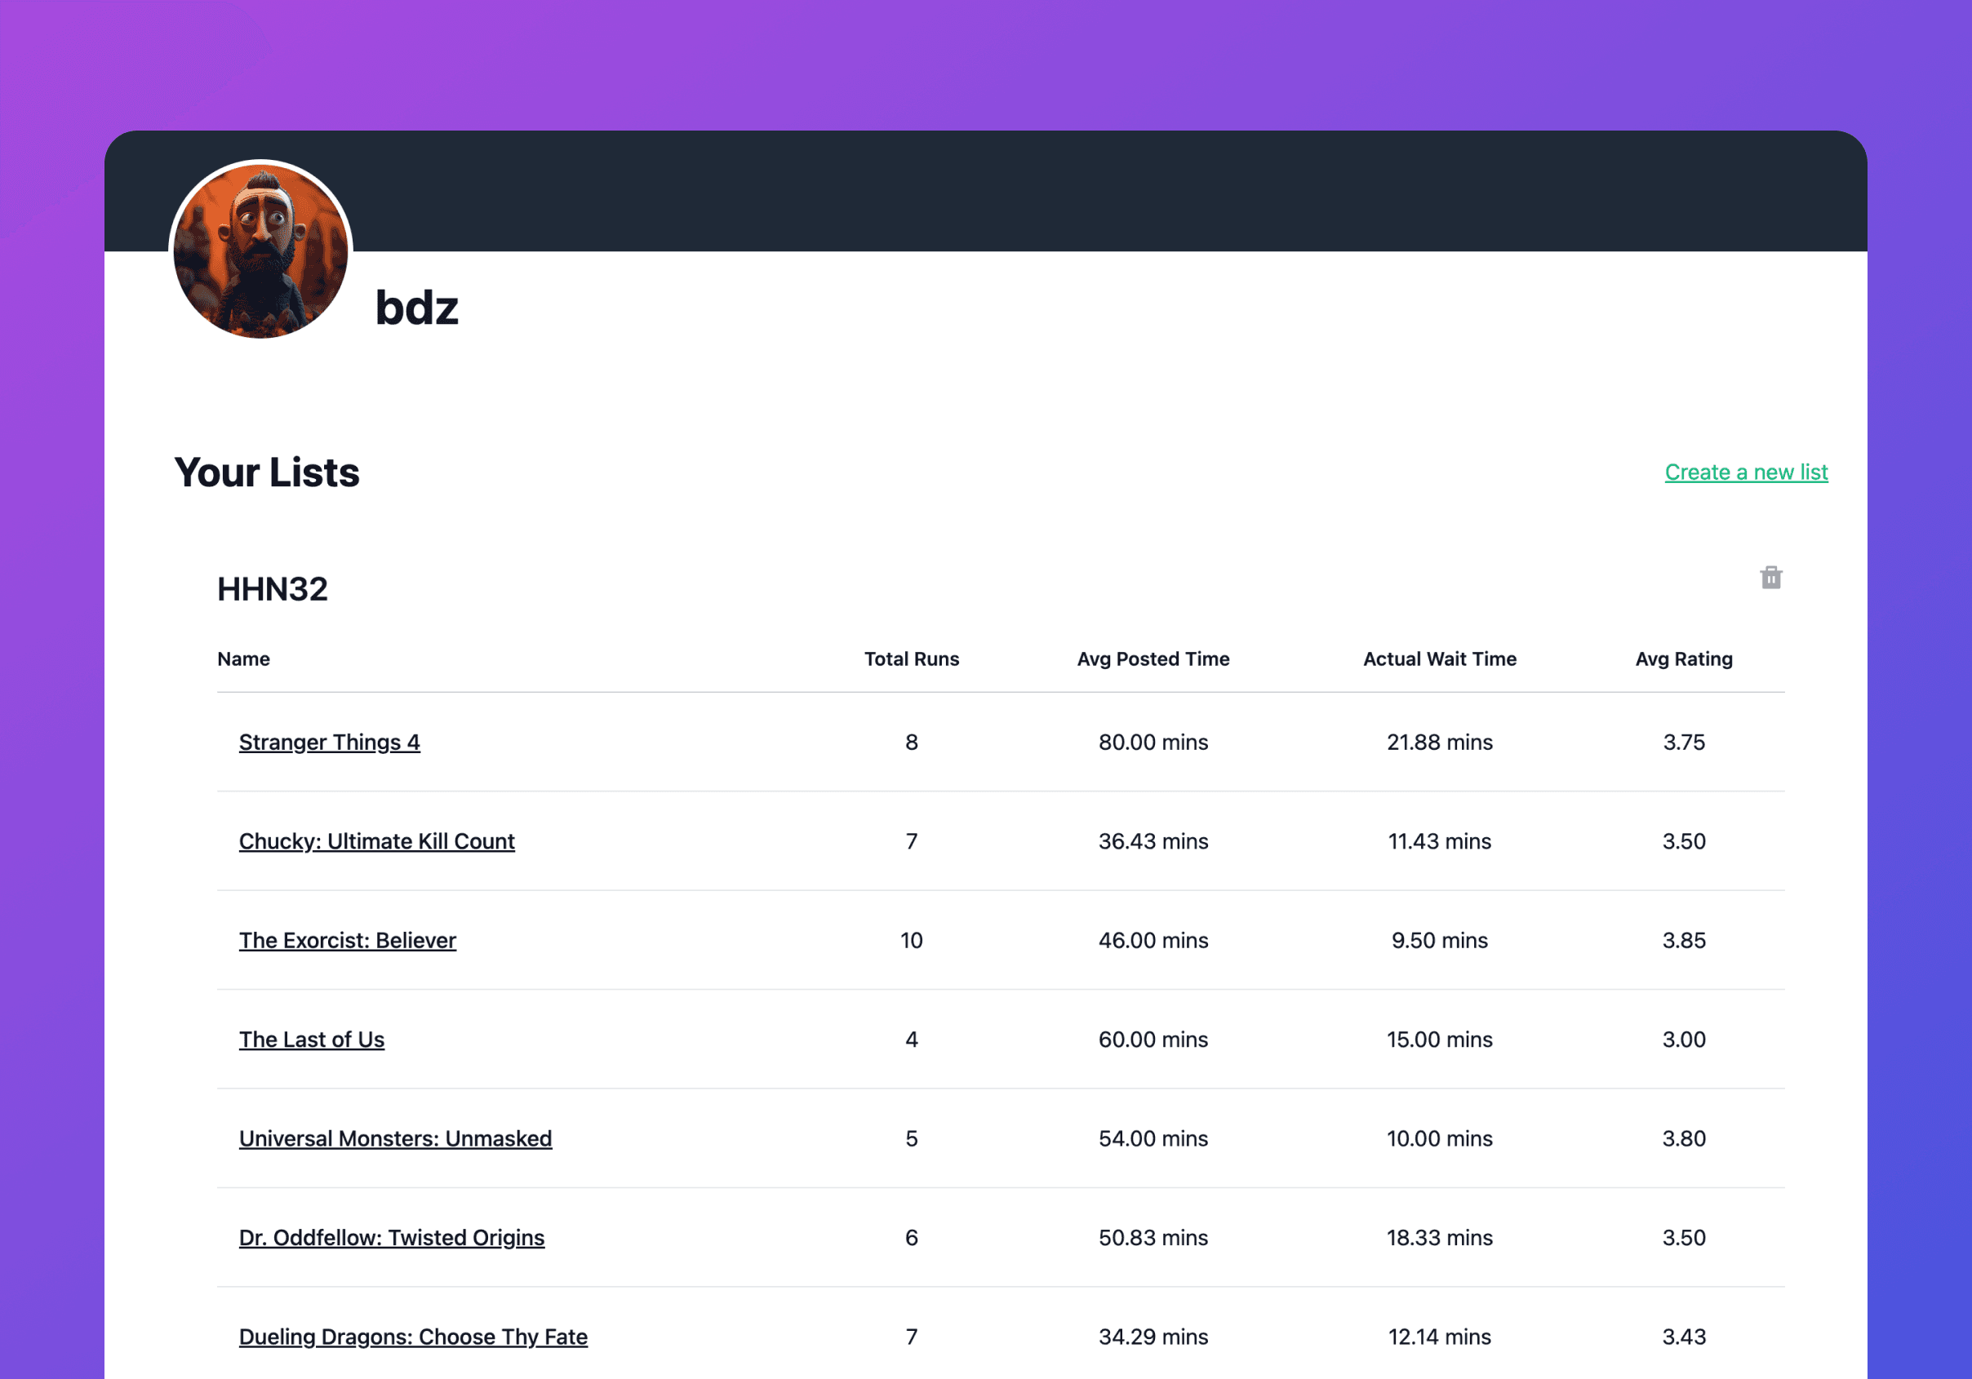Open Dueling Dragons: Choose Thy Fate link
1972x1379 pixels.
click(x=412, y=1337)
